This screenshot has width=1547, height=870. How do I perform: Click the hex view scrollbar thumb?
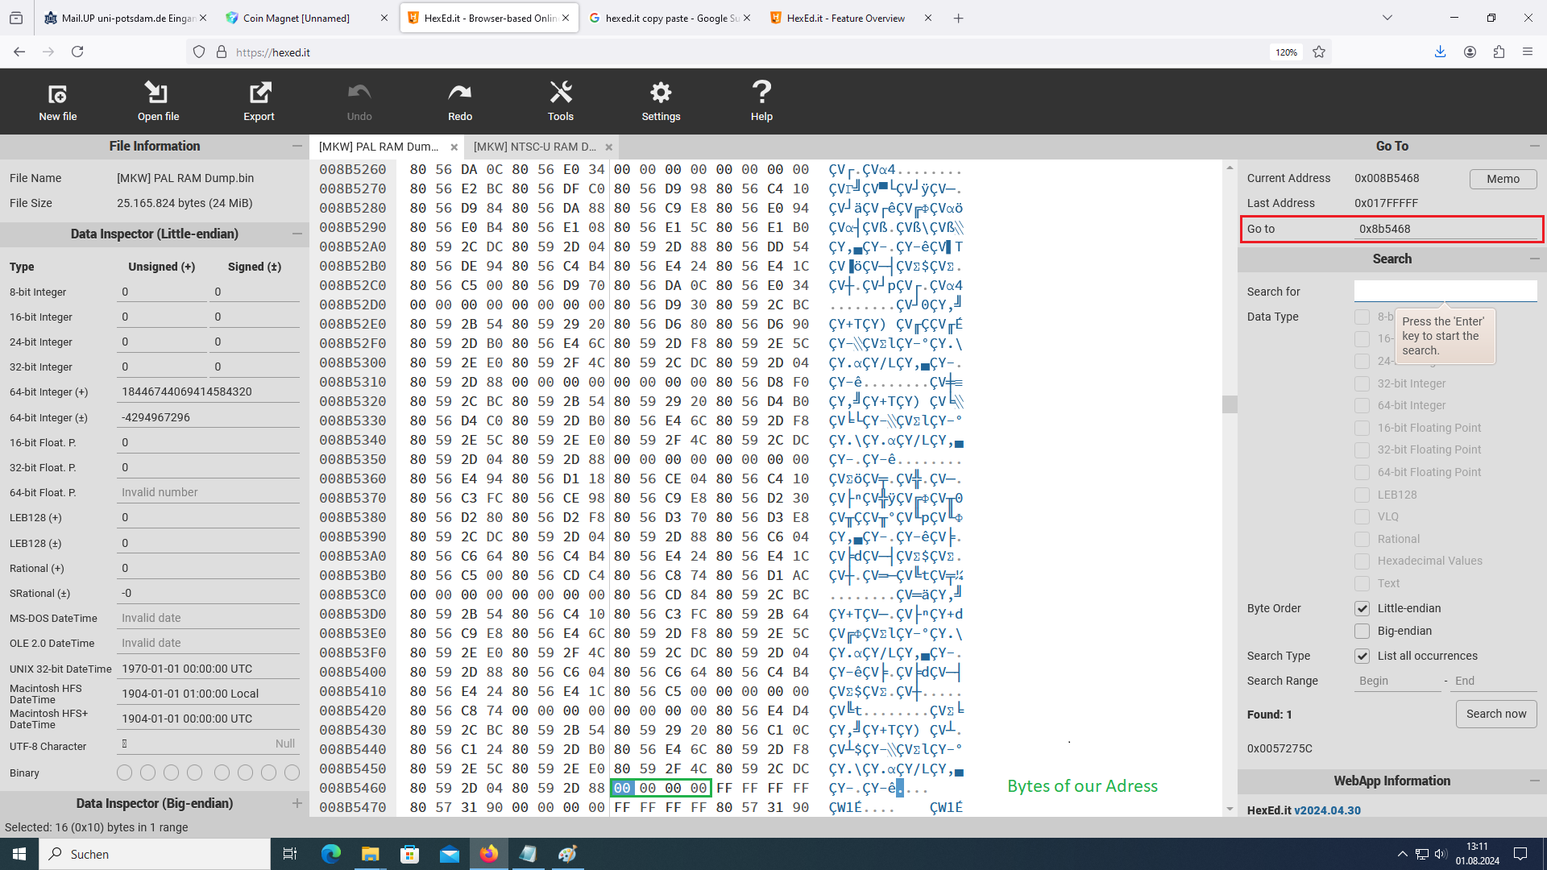1230,404
